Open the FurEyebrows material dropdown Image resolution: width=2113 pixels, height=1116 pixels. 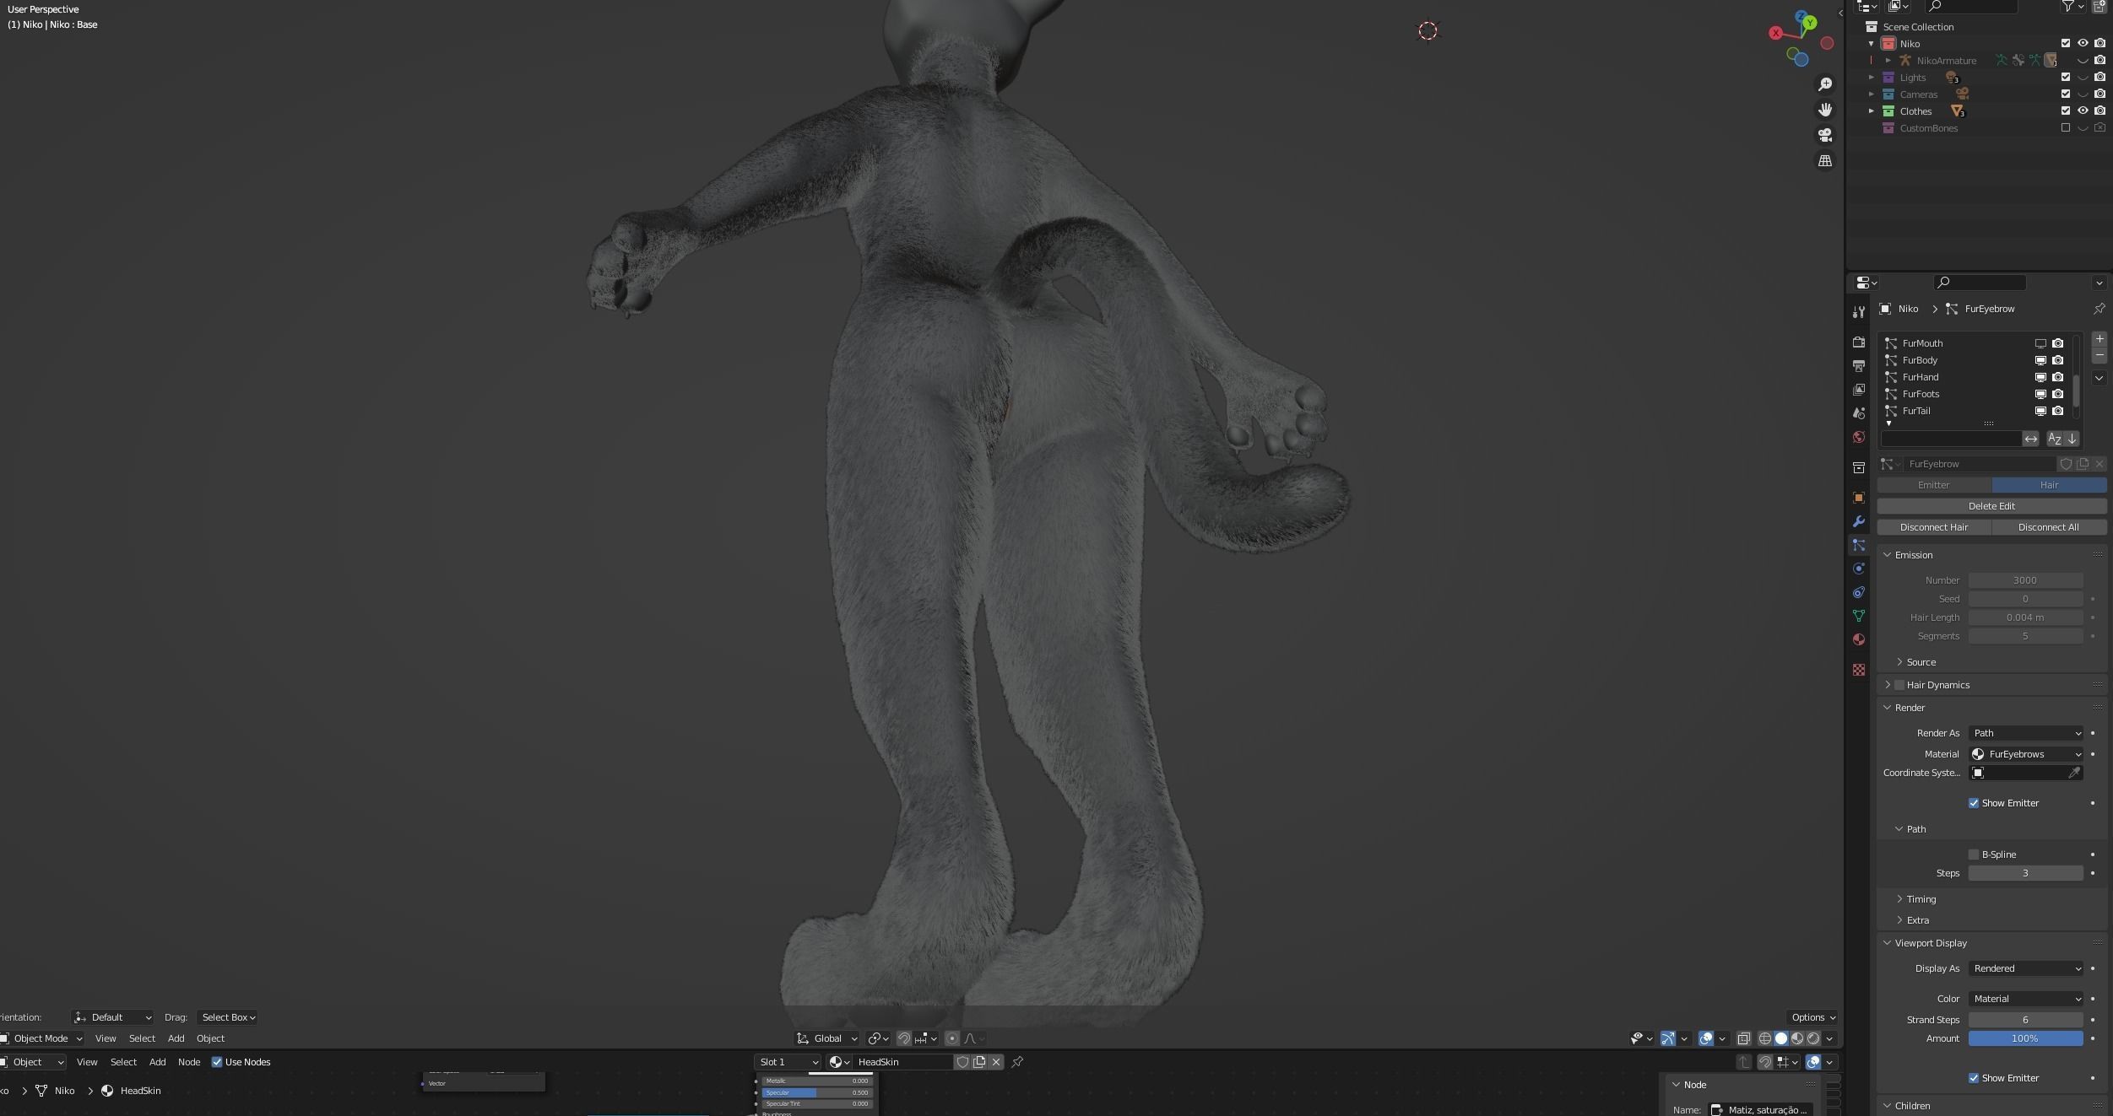[x=2025, y=754]
